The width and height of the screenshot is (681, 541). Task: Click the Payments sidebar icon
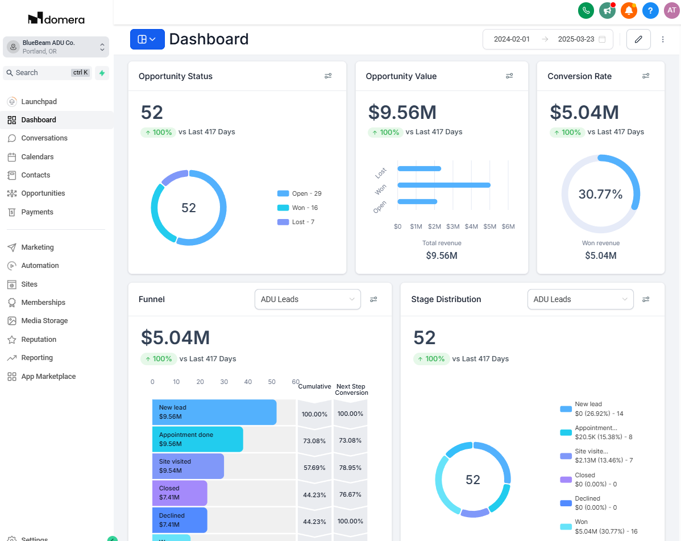12,212
